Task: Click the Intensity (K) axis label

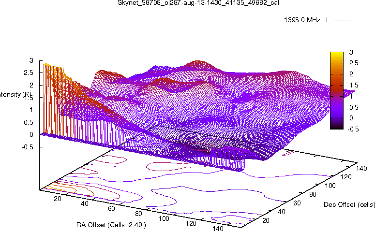Action: click(x=15, y=95)
